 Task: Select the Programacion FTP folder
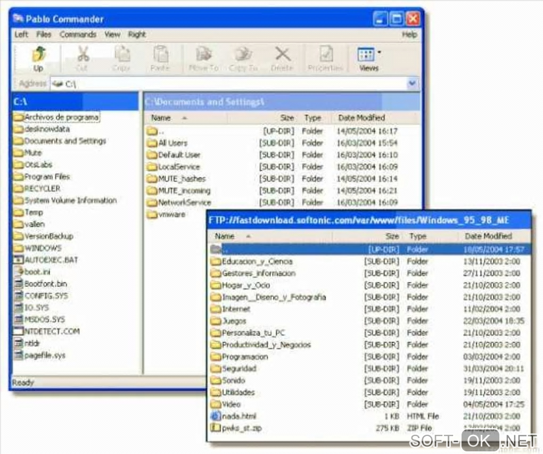(x=240, y=357)
